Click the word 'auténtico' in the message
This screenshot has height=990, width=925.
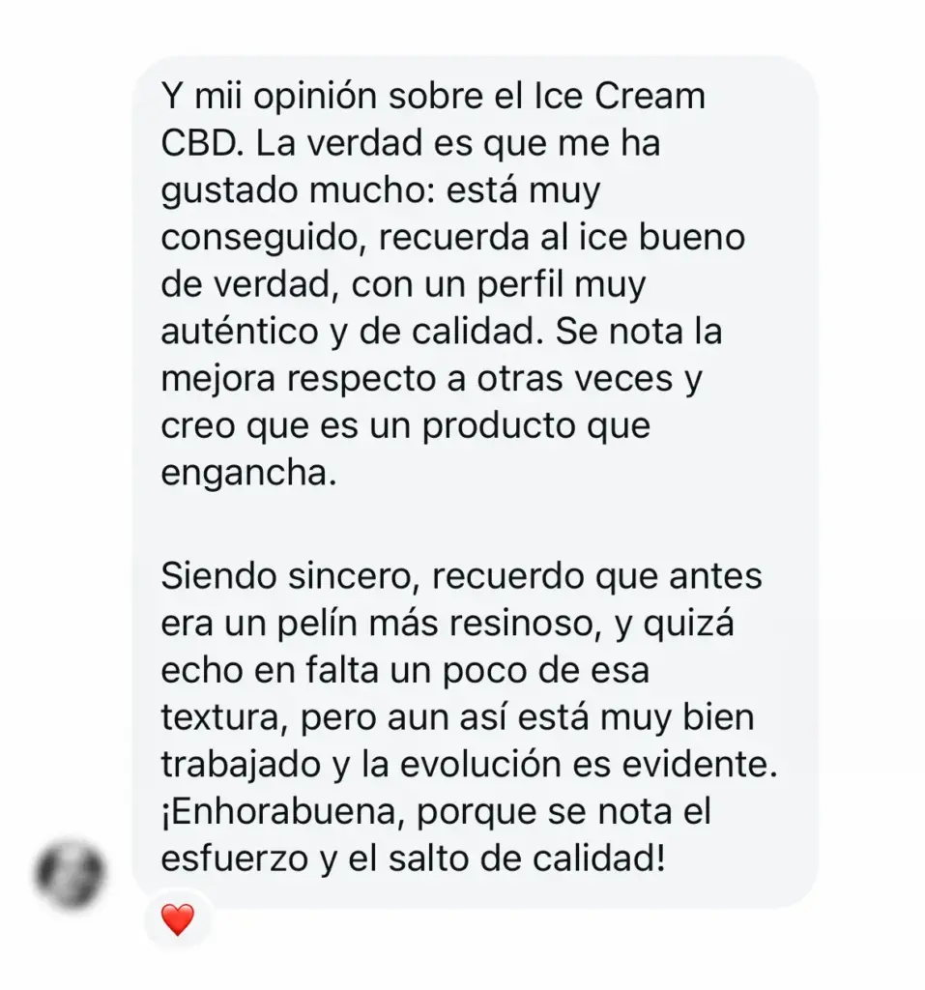click(x=240, y=333)
